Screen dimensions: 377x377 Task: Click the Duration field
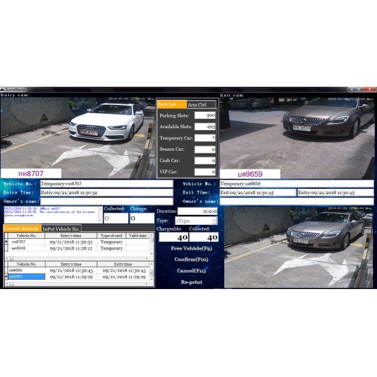[197, 212]
